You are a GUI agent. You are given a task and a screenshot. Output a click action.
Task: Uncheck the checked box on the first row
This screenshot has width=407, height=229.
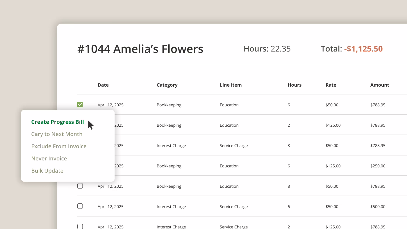pyautogui.click(x=80, y=104)
